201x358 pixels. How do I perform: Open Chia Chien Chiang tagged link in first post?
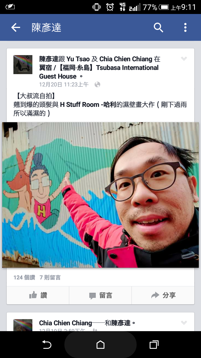point(126,59)
